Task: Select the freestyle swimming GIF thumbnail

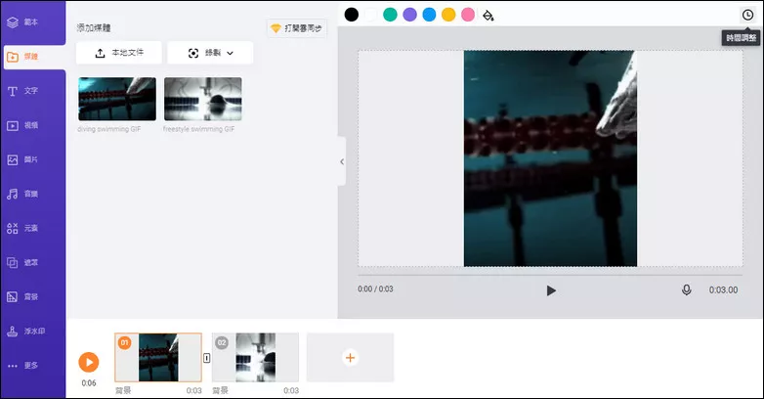Action: (x=202, y=99)
